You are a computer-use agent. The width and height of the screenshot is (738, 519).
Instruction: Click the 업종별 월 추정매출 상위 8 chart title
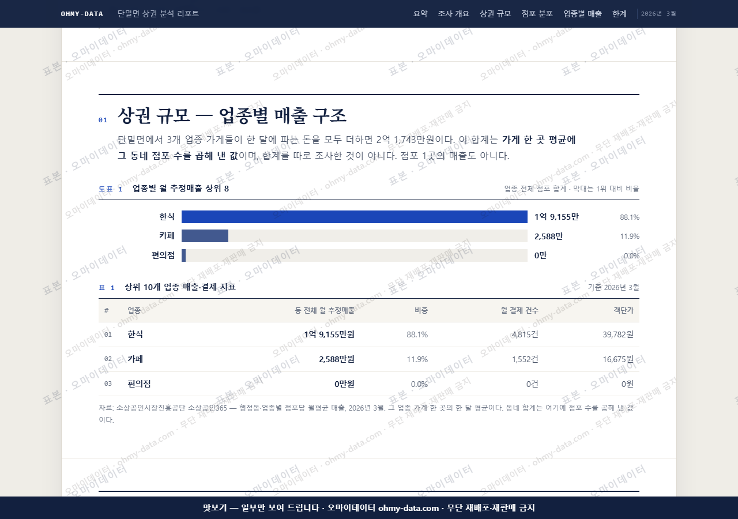(x=180, y=189)
